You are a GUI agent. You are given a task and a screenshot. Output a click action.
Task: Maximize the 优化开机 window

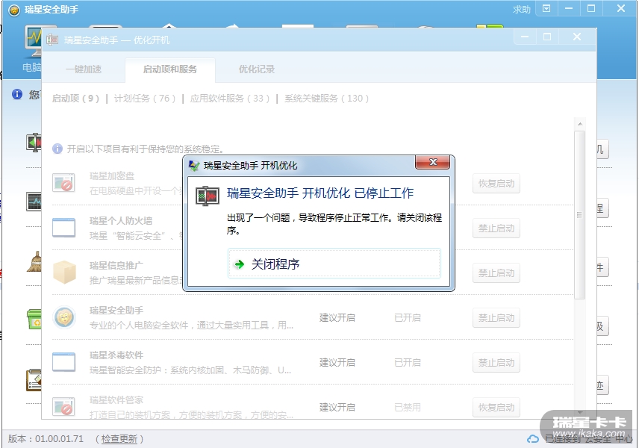pos(547,37)
